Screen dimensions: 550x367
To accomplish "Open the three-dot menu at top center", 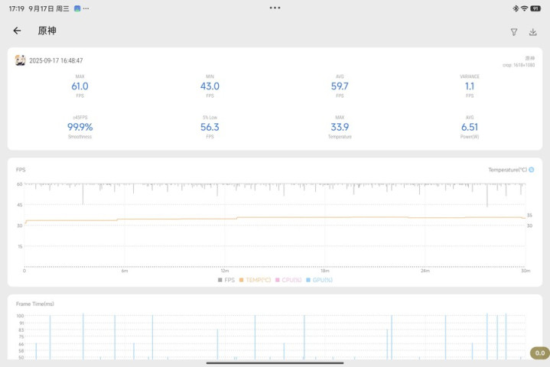I will pos(275,8).
